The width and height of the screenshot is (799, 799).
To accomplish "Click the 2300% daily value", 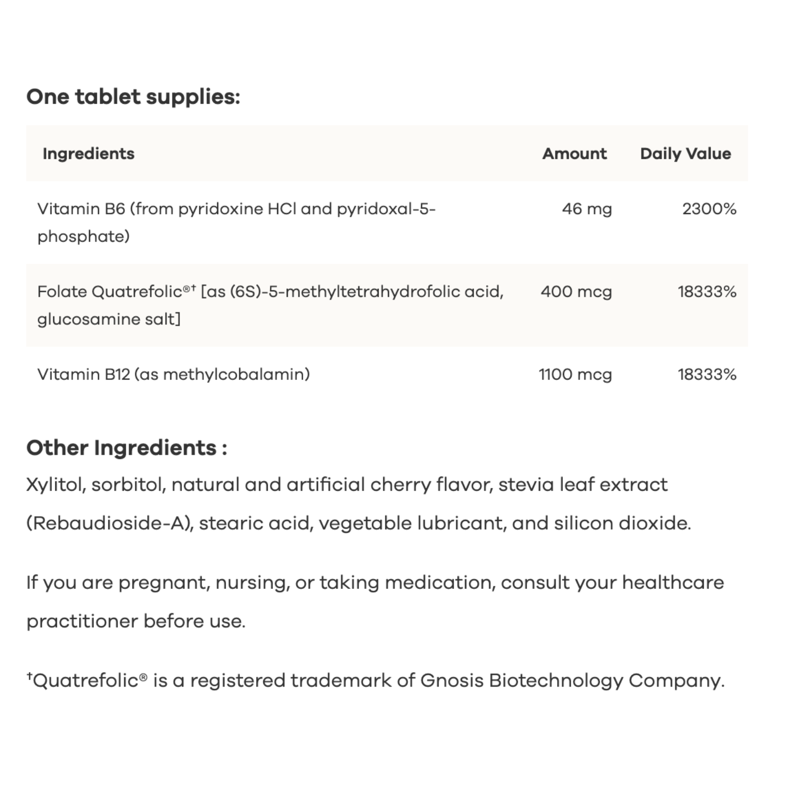I will tap(709, 209).
